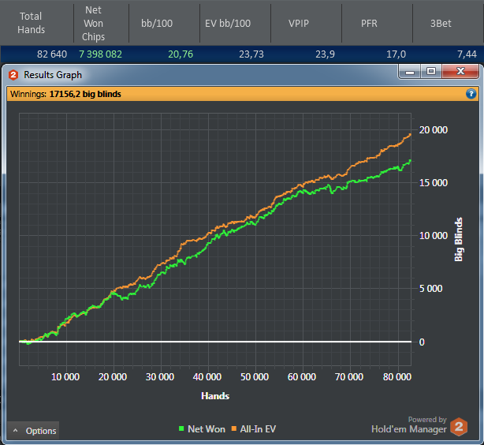Viewport: 484px width, 445px height.
Task: Toggle the All-In EV legend entry
Action: [x=254, y=429]
